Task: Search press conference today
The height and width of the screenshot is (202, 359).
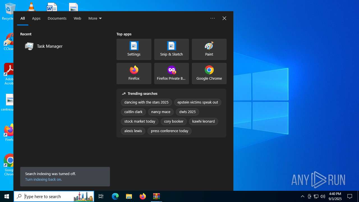Action: tap(169, 131)
